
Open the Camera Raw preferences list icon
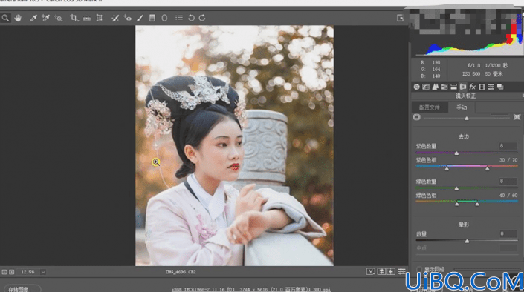179,18
